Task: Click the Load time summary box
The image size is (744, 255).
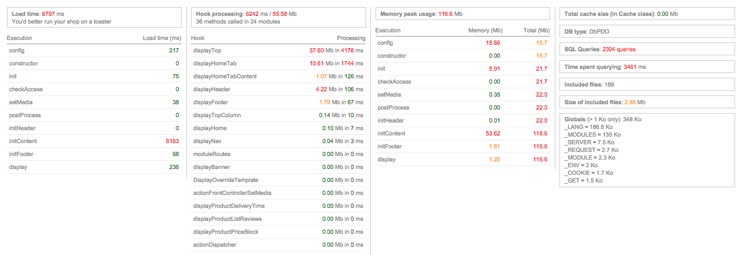Action: (94, 18)
